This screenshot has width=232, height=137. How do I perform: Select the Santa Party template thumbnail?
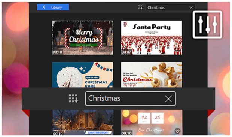[152, 38]
